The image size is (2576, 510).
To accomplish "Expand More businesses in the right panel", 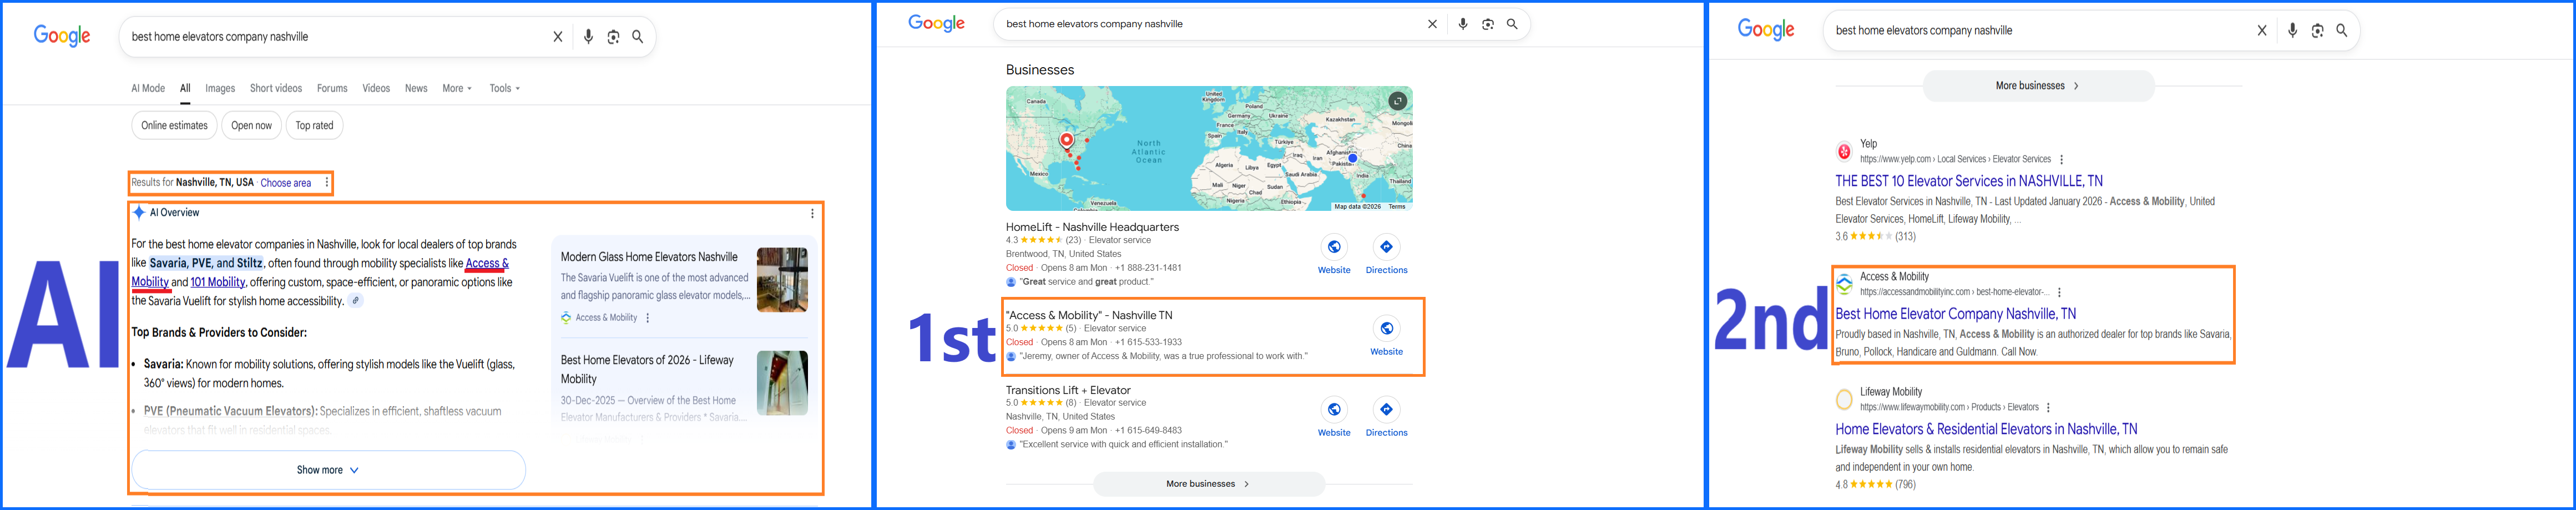I will [x=2038, y=86].
